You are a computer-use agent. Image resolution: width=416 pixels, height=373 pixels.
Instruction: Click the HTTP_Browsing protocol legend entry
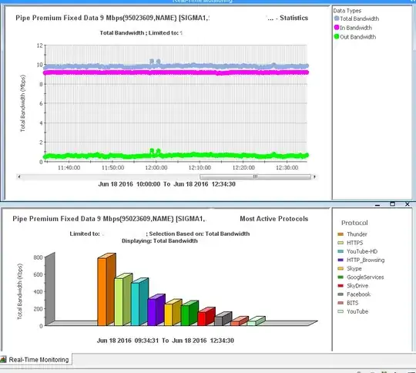pyautogui.click(x=361, y=260)
